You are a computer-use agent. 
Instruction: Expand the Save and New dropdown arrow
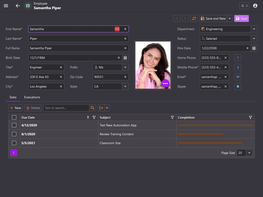(x=230, y=18)
